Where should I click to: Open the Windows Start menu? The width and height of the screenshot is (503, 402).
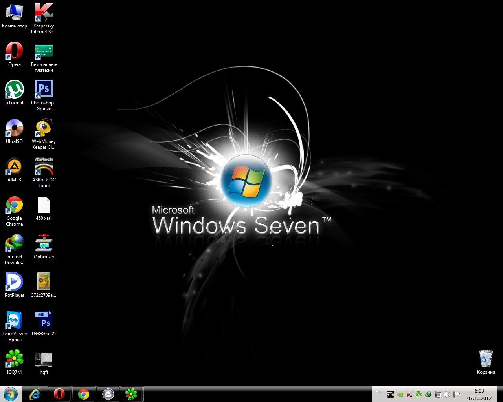click(x=10, y=394)
